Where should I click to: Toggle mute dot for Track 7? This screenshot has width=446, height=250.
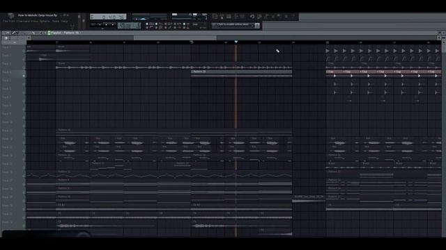point(24,101)
